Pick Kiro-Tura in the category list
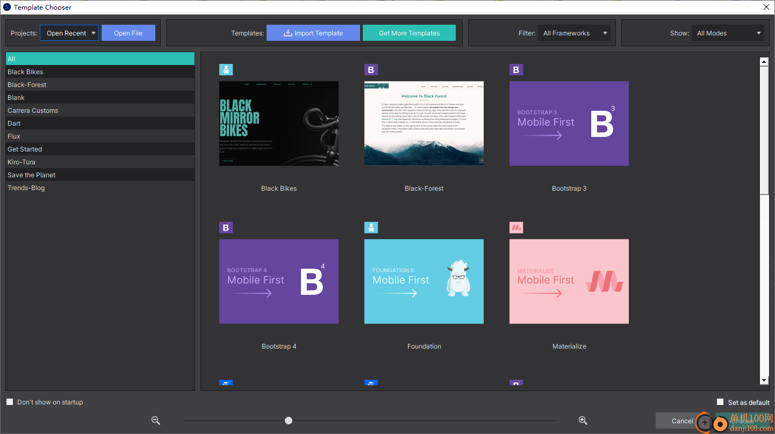 [101, 162]
